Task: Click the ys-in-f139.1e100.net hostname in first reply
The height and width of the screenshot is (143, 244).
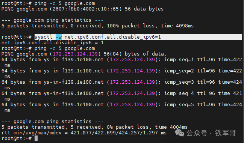Action: click(x=74, y=59)
